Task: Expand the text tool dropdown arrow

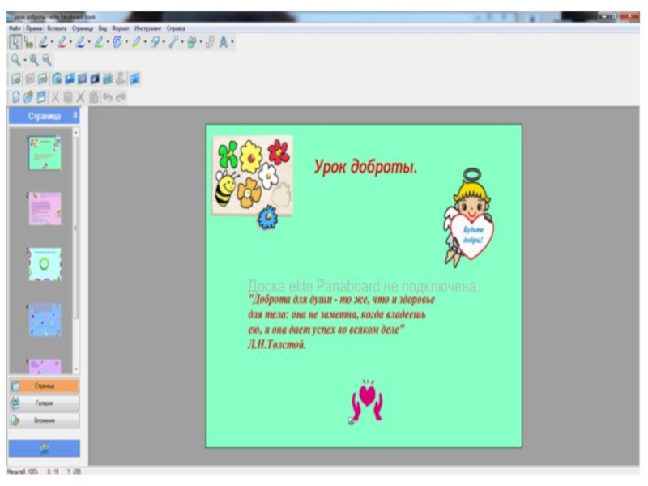Action: (x=232, y=42)
